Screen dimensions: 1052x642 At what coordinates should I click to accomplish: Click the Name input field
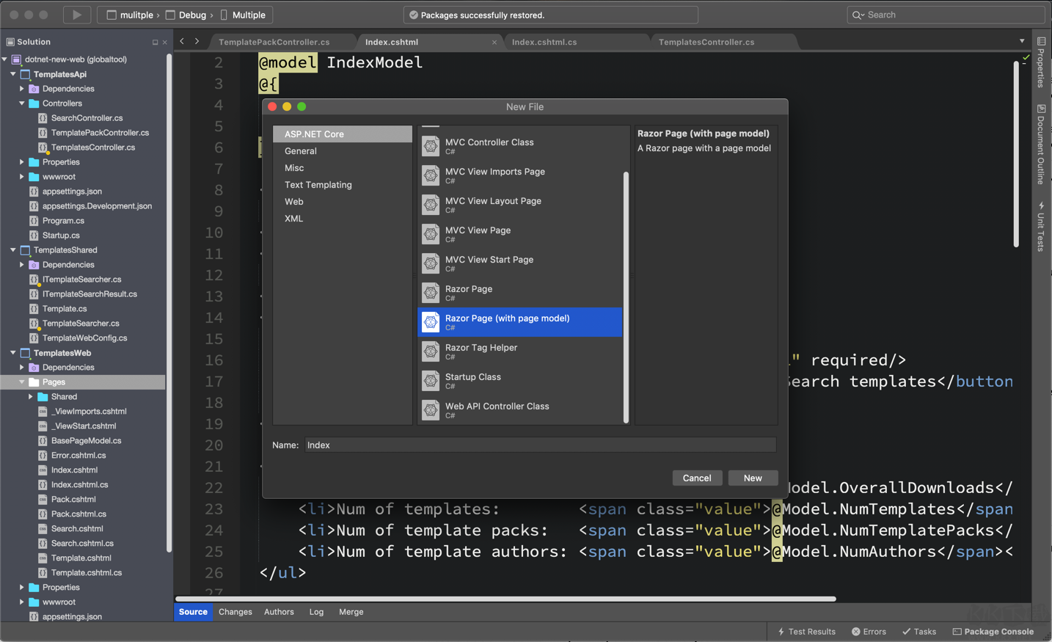point(539,445)
